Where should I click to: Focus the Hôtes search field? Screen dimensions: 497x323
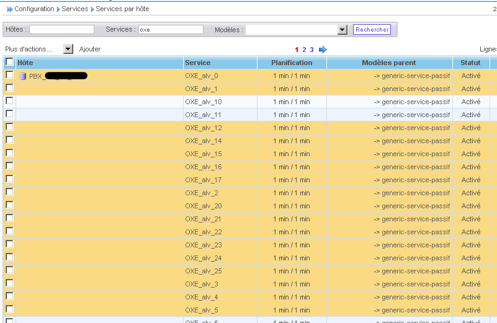point(61,30)
